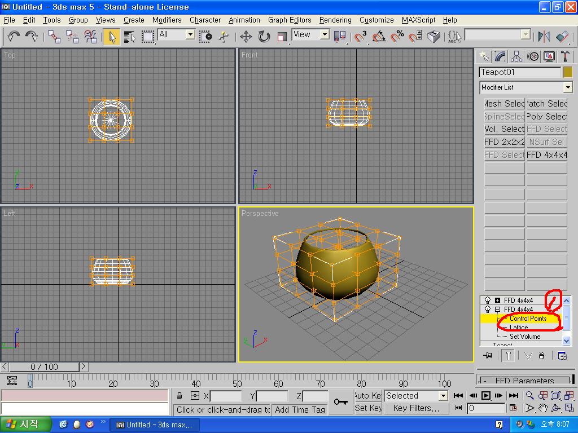Viewport: 578px width, 433px height.
Task: Open the Modifiers menu
Action: pos(167,20)
